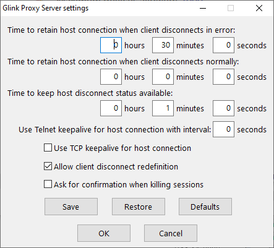Viewport: 274px width, 248px height.
Task: Click label 'Time to keep host disconnect status available:'
Action: [90, 93]
